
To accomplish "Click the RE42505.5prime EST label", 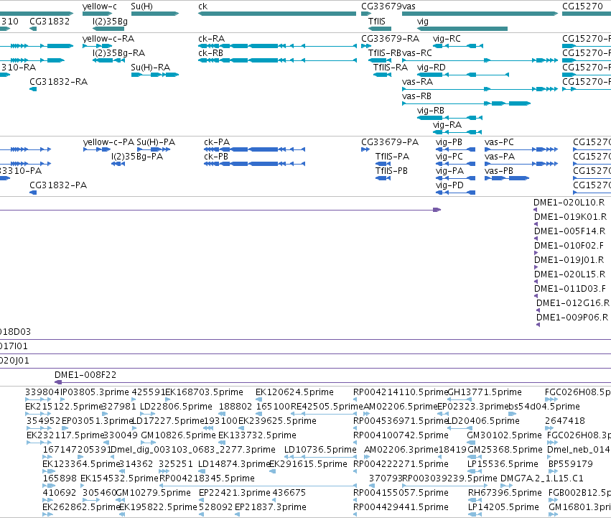I will [327, 407].
